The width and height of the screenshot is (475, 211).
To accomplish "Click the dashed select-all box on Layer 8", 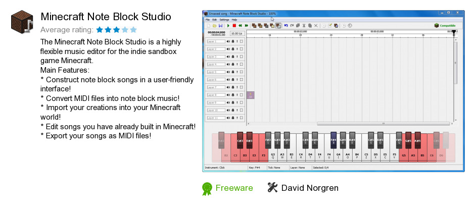I will [242, 95].
